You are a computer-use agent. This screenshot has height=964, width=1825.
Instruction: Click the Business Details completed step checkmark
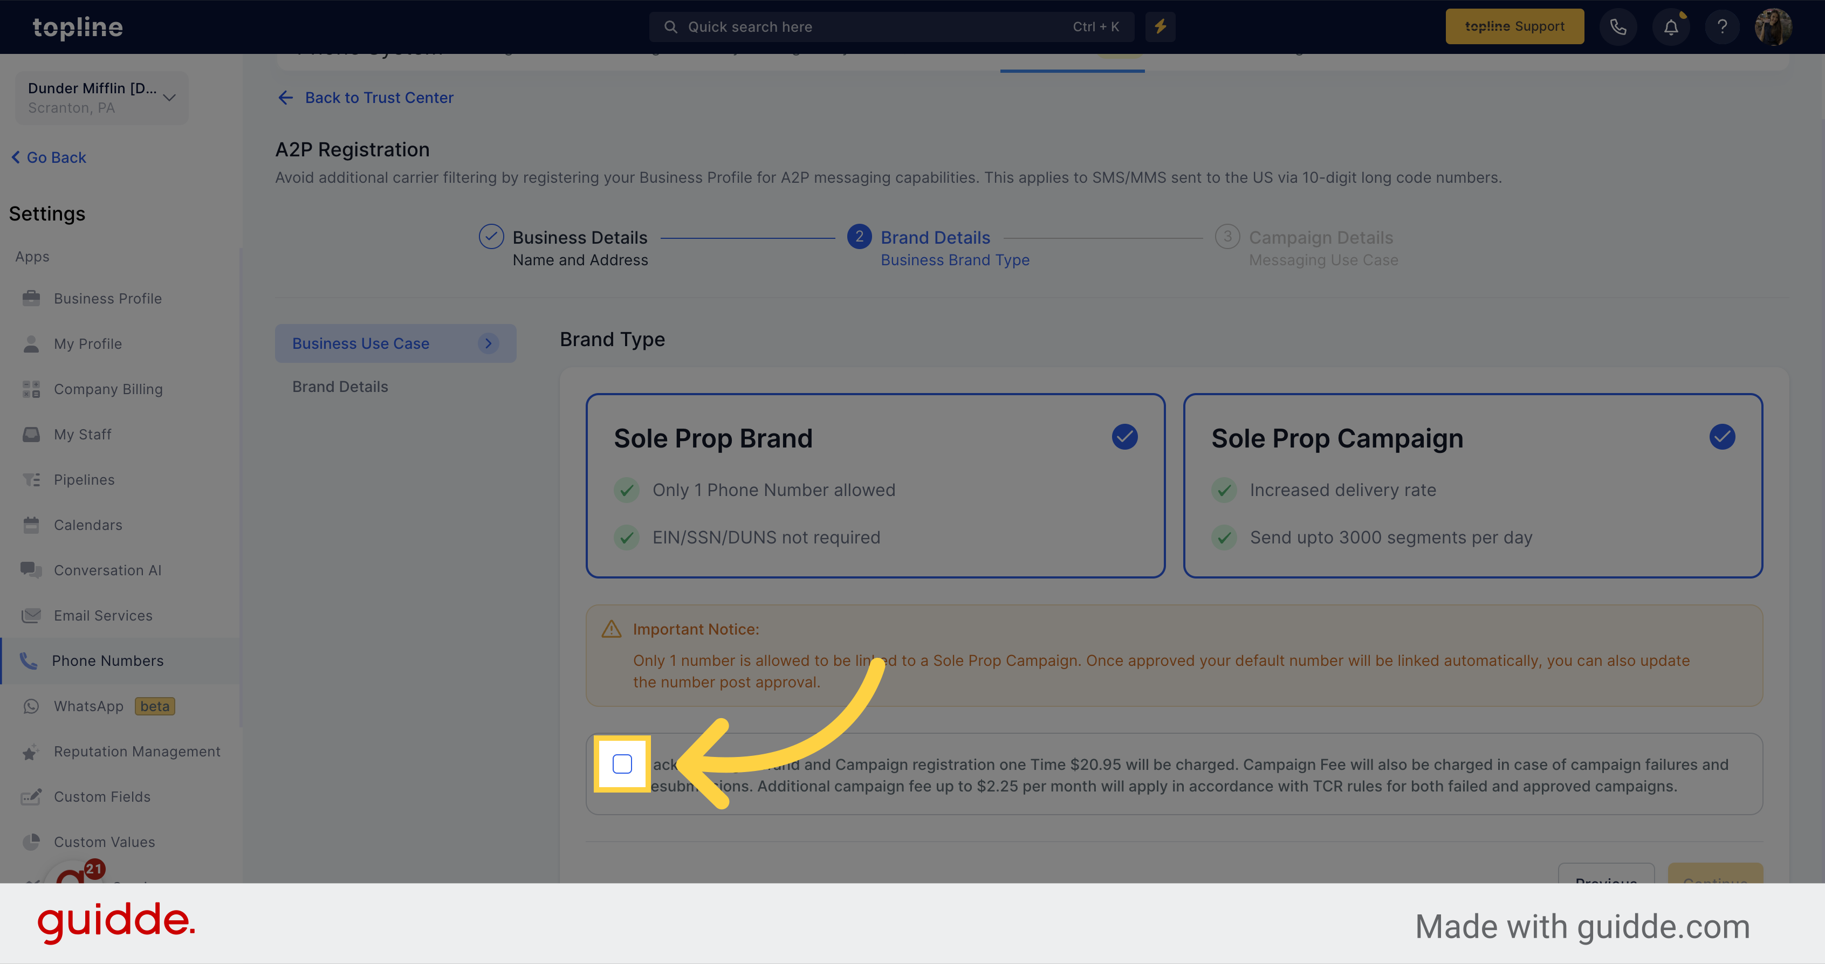491,237
